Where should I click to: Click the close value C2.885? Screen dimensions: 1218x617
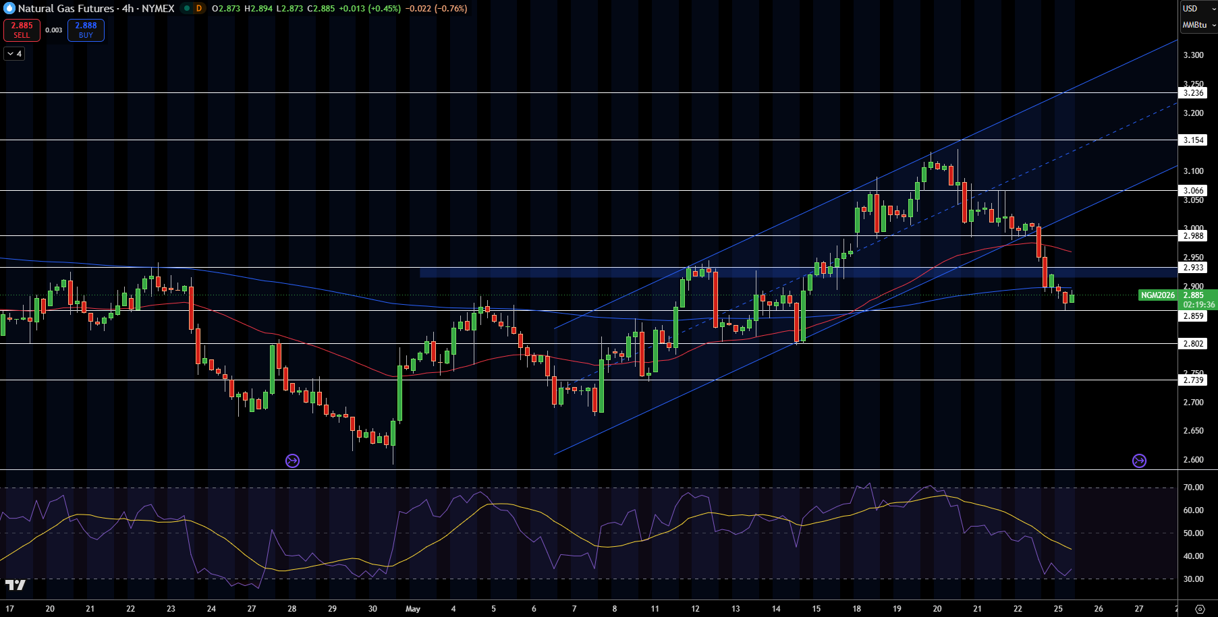(321, 8)
